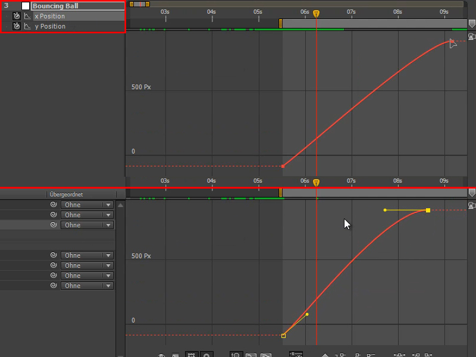Click the white layer color swatch beside Bouncing Ball
This screenshot has width=476, height=357.
click(x=24, y=5)
